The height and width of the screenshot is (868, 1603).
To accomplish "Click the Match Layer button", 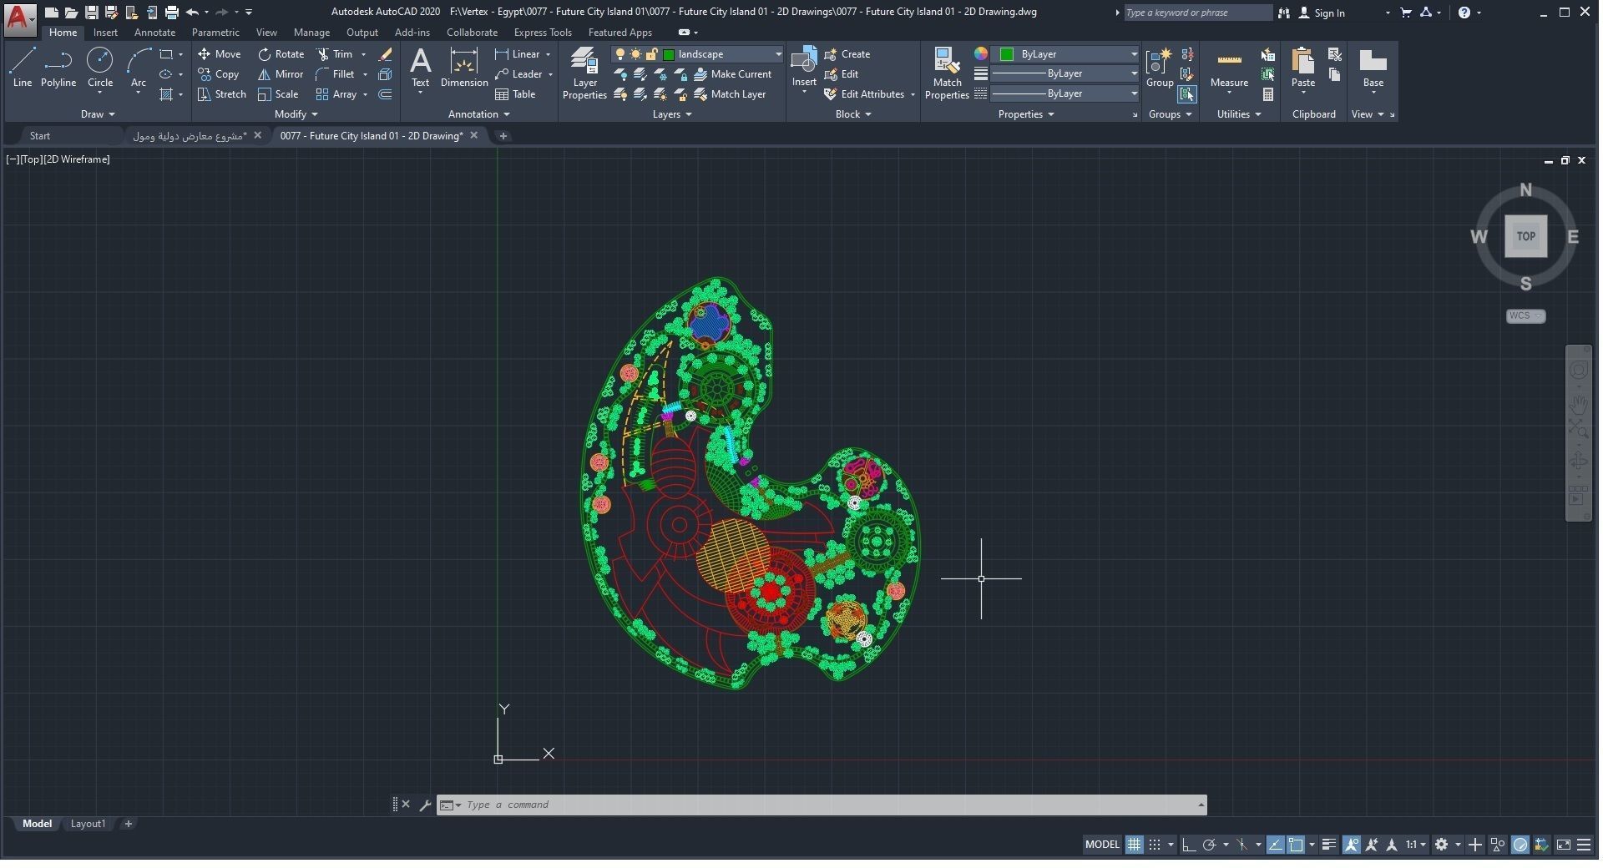I will [730, 94].
